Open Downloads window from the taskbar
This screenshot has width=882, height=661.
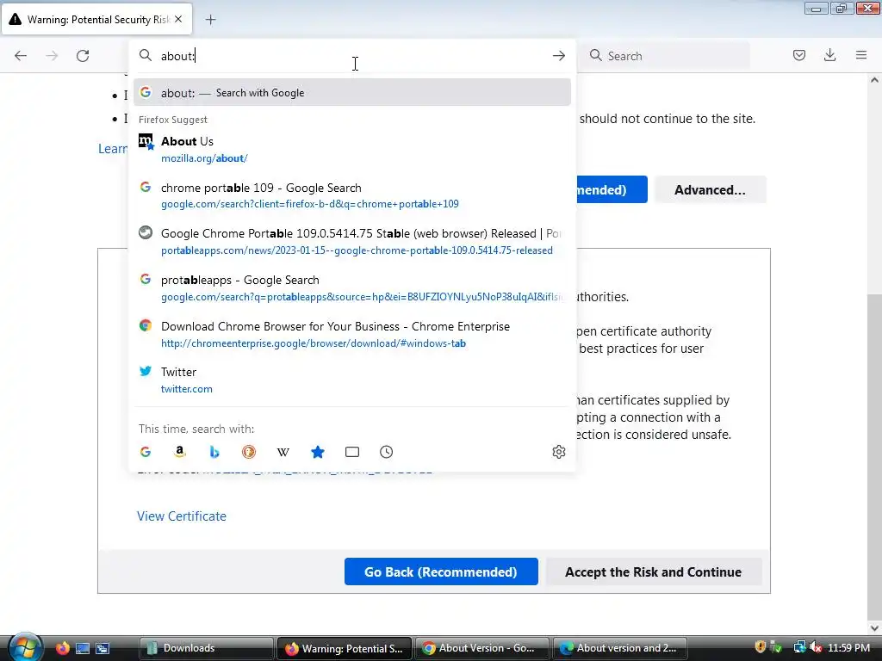tap(206, 648)
